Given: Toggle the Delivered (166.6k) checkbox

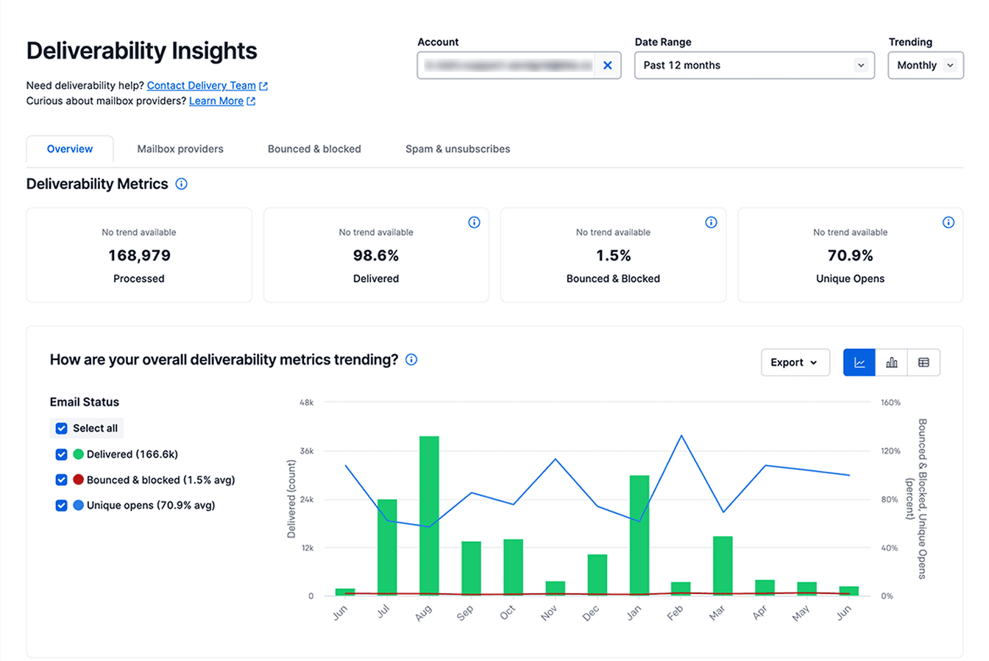Looking at the screenshot, I should coord(62,454).
